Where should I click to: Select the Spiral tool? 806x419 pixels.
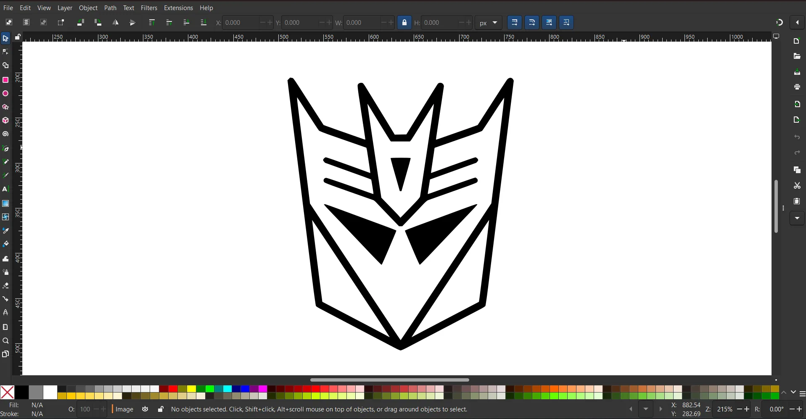pos(5,134)
